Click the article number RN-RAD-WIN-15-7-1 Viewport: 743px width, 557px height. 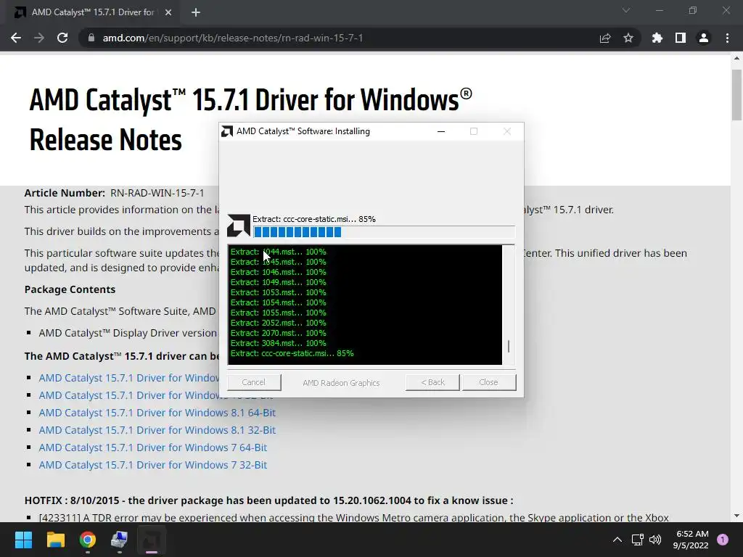[x=157, y=193]
